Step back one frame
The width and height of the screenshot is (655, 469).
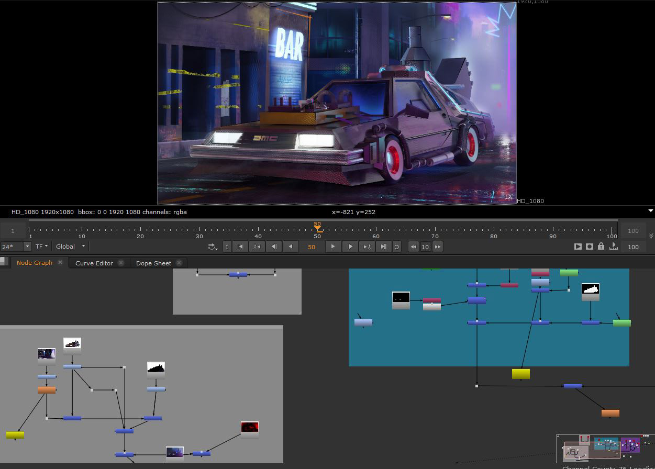tap(274, 247)
